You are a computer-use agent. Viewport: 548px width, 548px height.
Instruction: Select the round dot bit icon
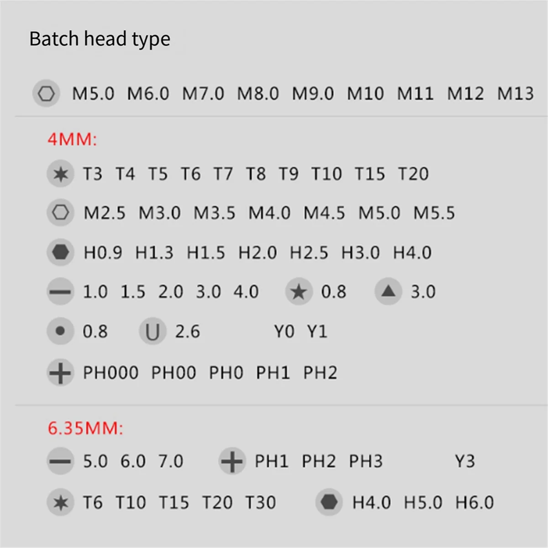60,331
